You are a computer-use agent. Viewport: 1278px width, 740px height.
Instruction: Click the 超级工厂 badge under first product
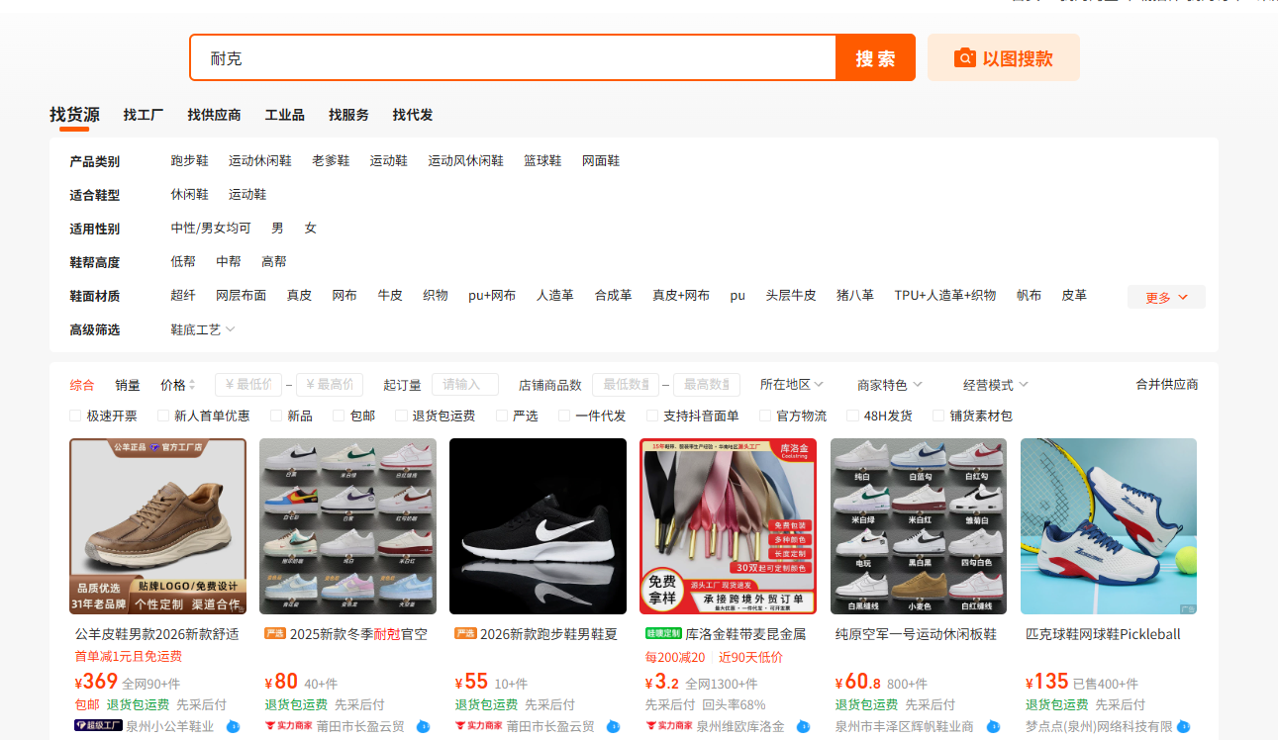pyautogui.click(x=98, y=726)
